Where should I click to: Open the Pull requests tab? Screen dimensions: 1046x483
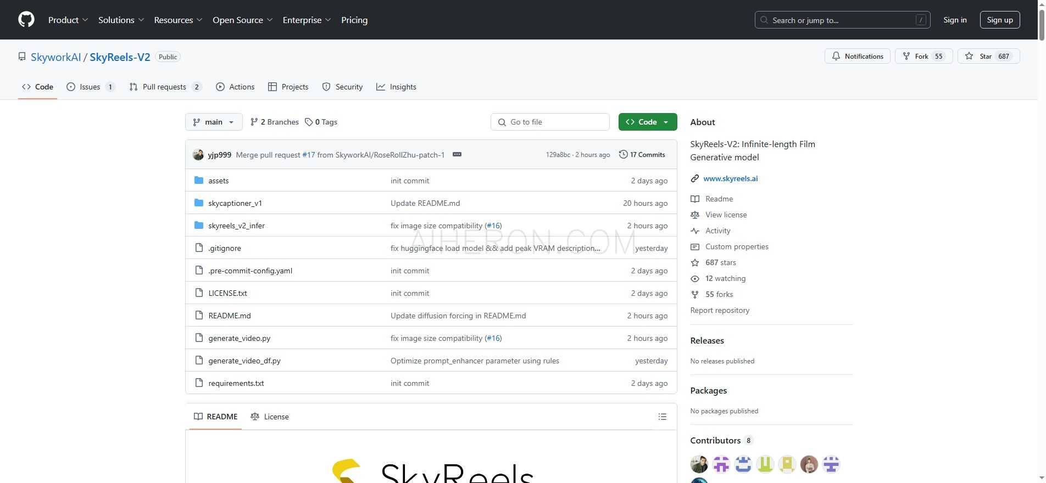[x=165, y=87]
